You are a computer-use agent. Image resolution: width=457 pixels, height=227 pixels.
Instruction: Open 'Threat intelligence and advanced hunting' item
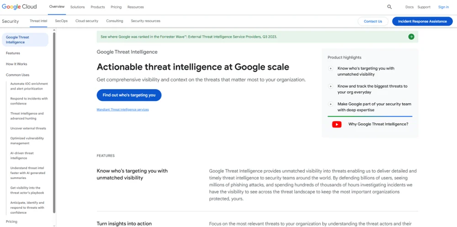[x=27, y=116]
